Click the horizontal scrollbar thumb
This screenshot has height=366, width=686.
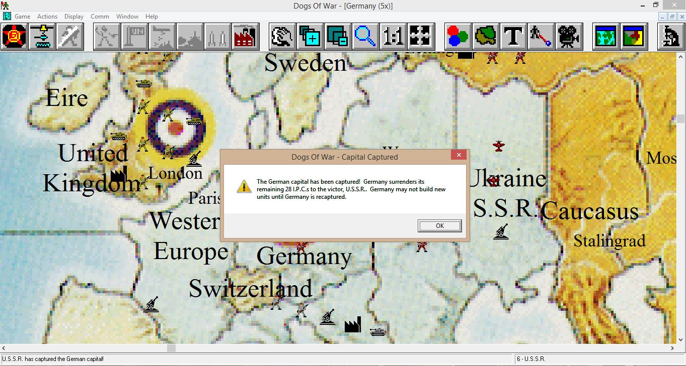[171, 348]
